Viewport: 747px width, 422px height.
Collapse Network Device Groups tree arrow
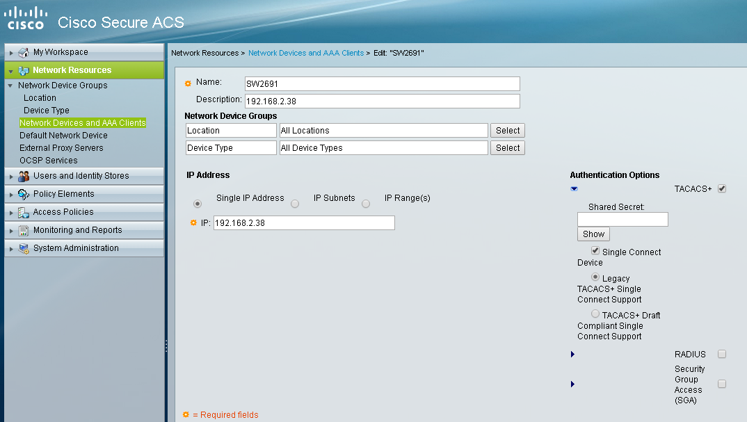click(10, 86)
